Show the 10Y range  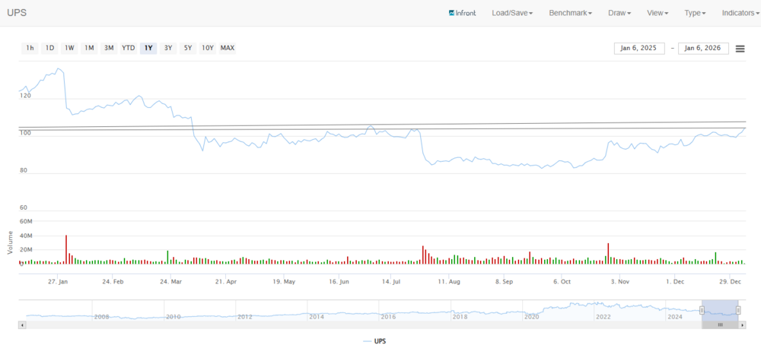click(x=208, y=48)
